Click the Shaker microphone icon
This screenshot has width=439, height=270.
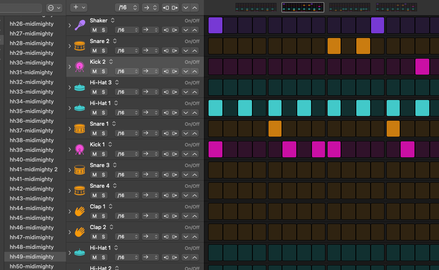[80, 25]
